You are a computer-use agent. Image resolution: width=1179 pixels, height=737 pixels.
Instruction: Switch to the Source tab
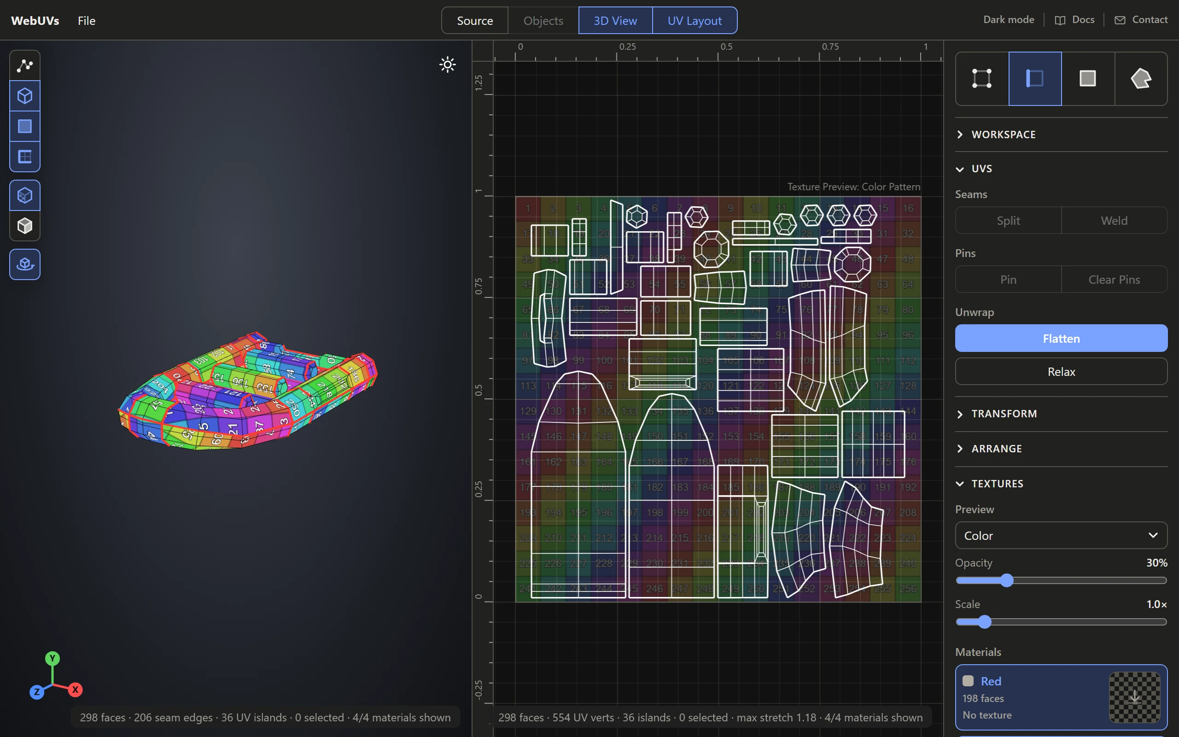(474, 20)
